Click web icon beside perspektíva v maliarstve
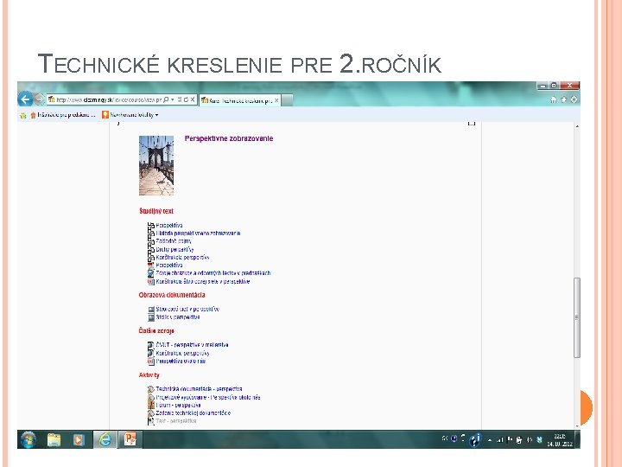The image size is (622, 467). [x=150, y=345]
